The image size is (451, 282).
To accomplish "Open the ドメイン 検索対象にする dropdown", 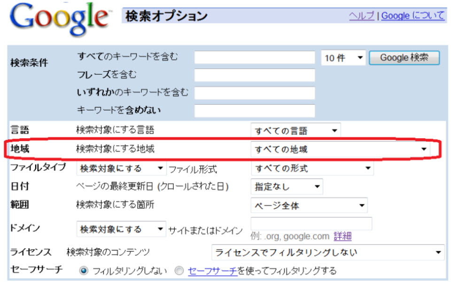I will click(121, 229).
